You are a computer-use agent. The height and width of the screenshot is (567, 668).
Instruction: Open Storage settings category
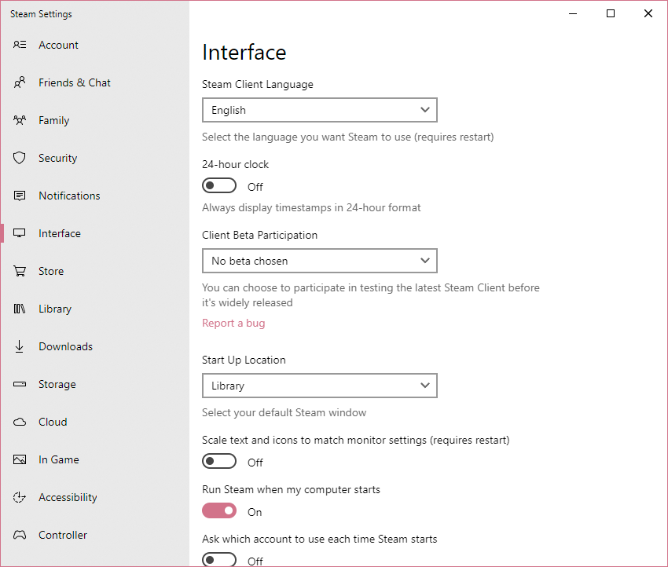(94, 384)
